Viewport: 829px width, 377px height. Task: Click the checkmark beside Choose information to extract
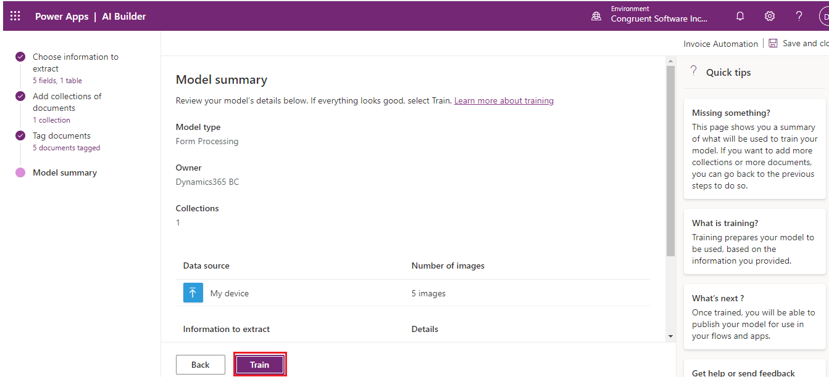(x=20, y=57)
